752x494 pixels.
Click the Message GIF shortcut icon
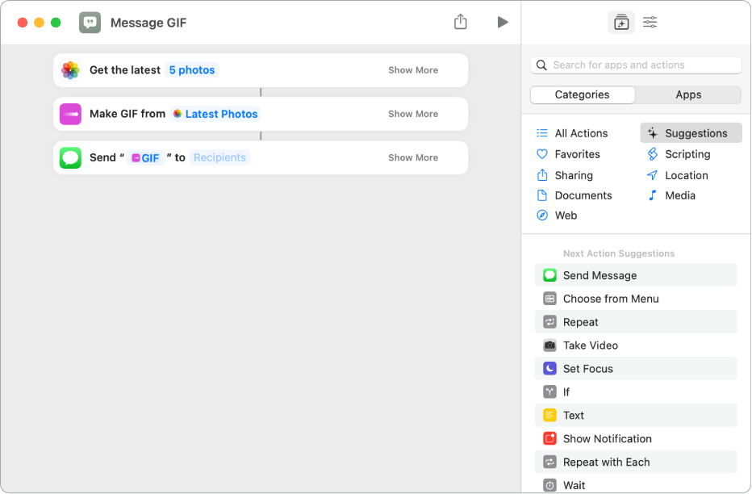[90, 23]
